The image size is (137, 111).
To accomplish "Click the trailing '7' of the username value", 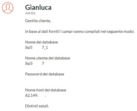I will pyautogui.click(x=43, y=63).
